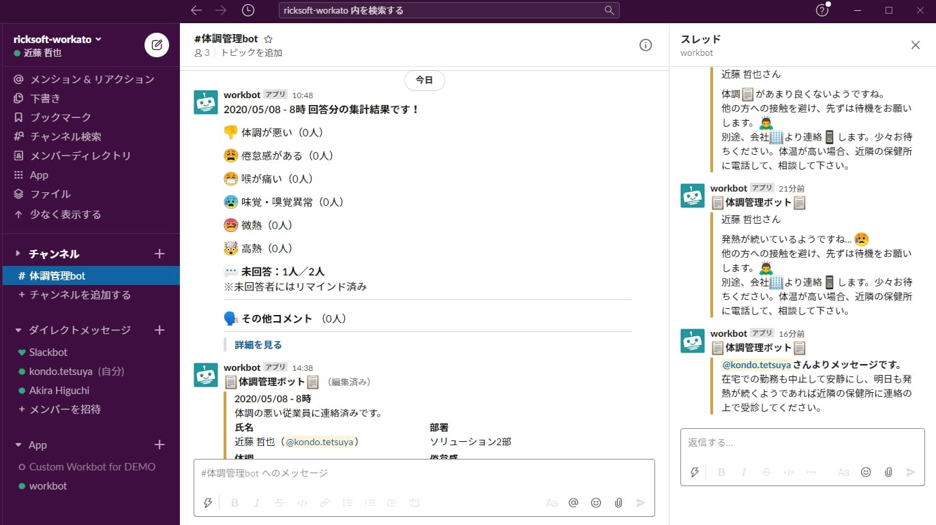The image size is (936, 525).
Task: Click 少なく表示する to show less
Action: pos(90,214)
